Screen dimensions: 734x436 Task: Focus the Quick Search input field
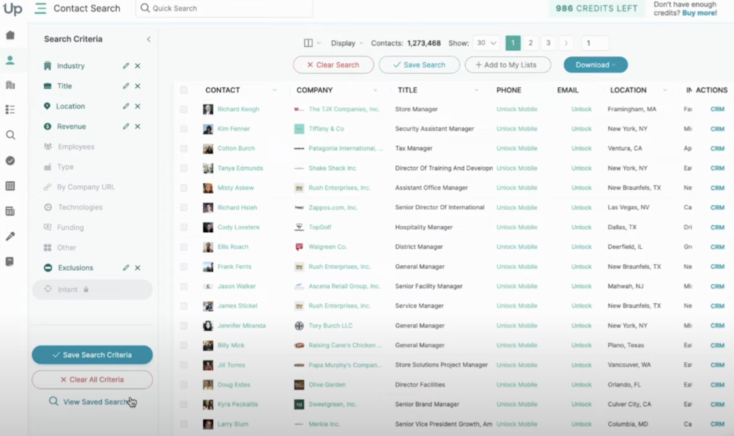224,8
